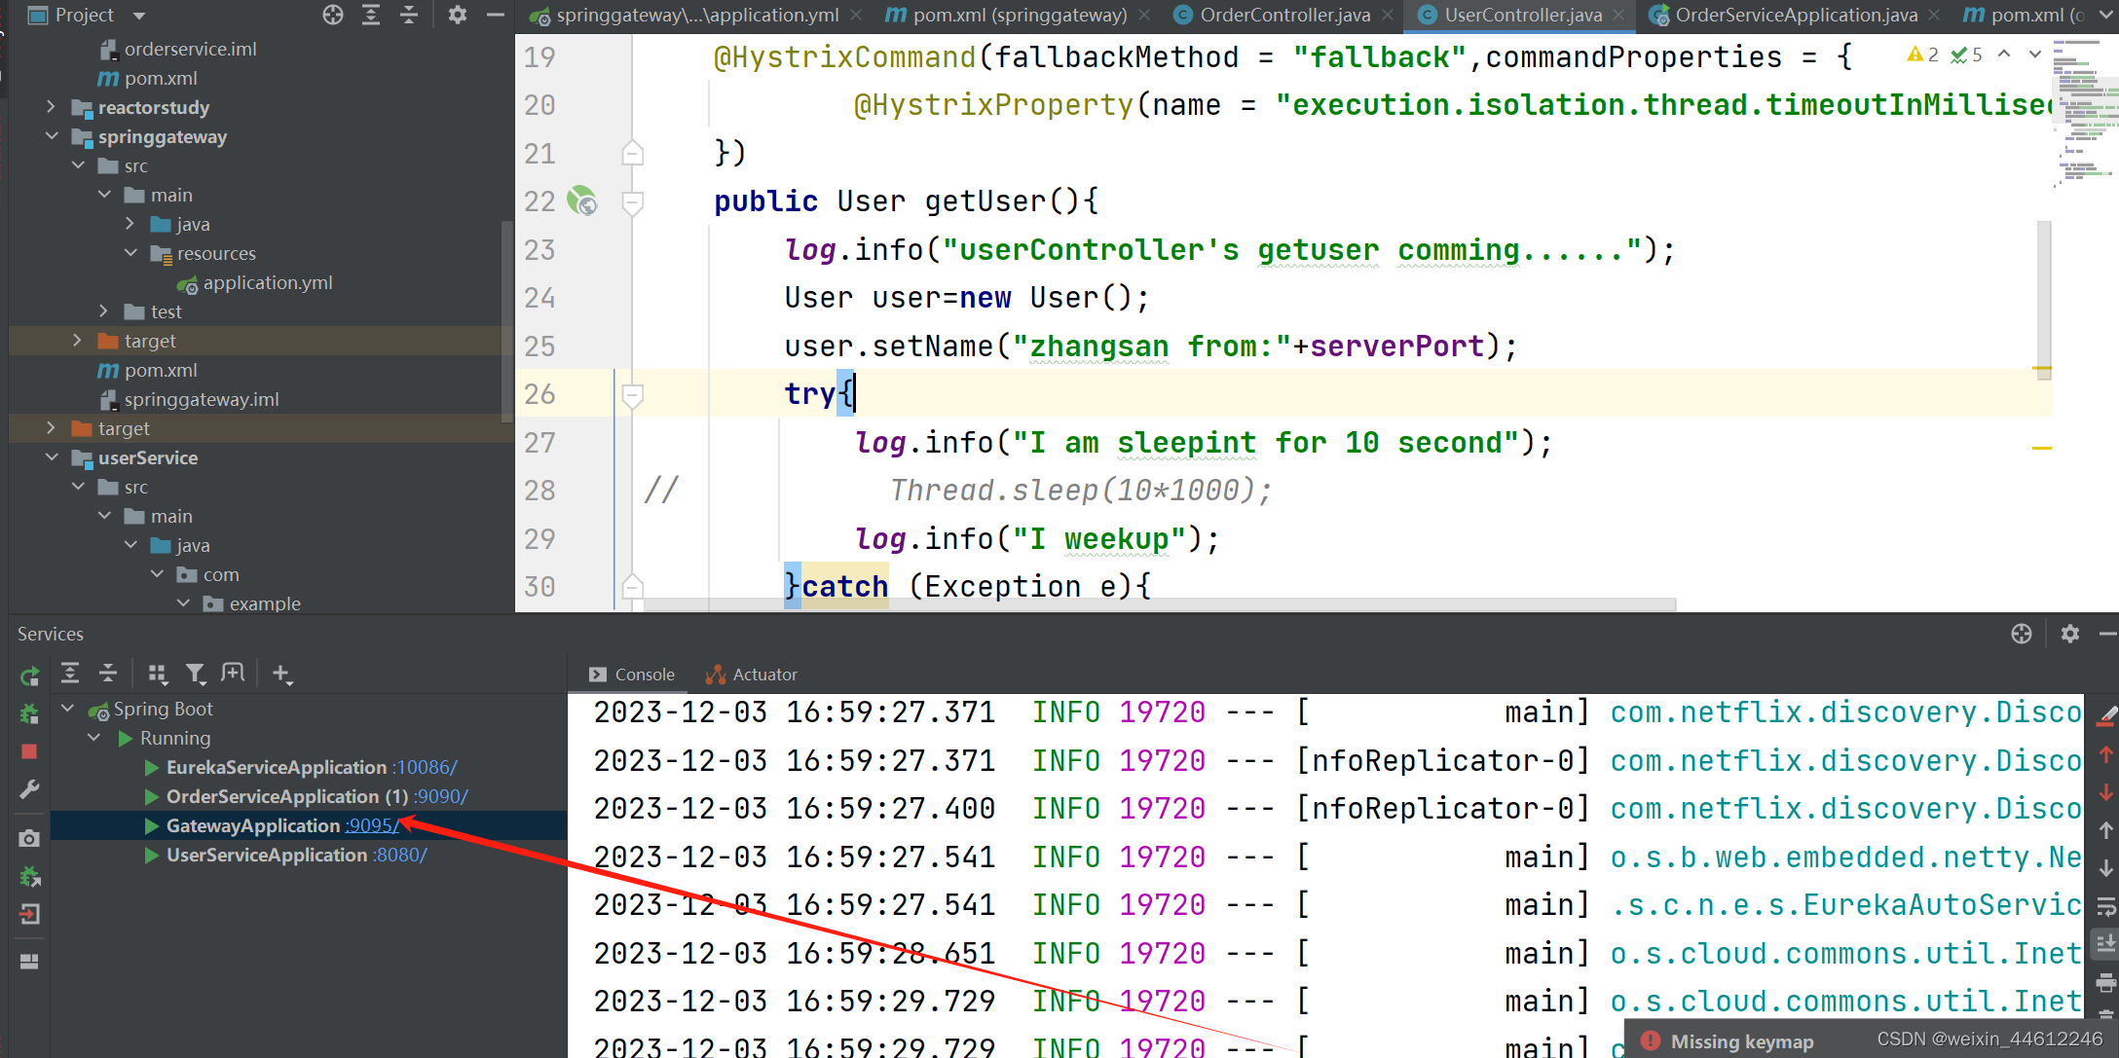Click Open in New Tab in Services toolbar
The height and width of the screenshot is (1058, 2119).
coord(233,673)
